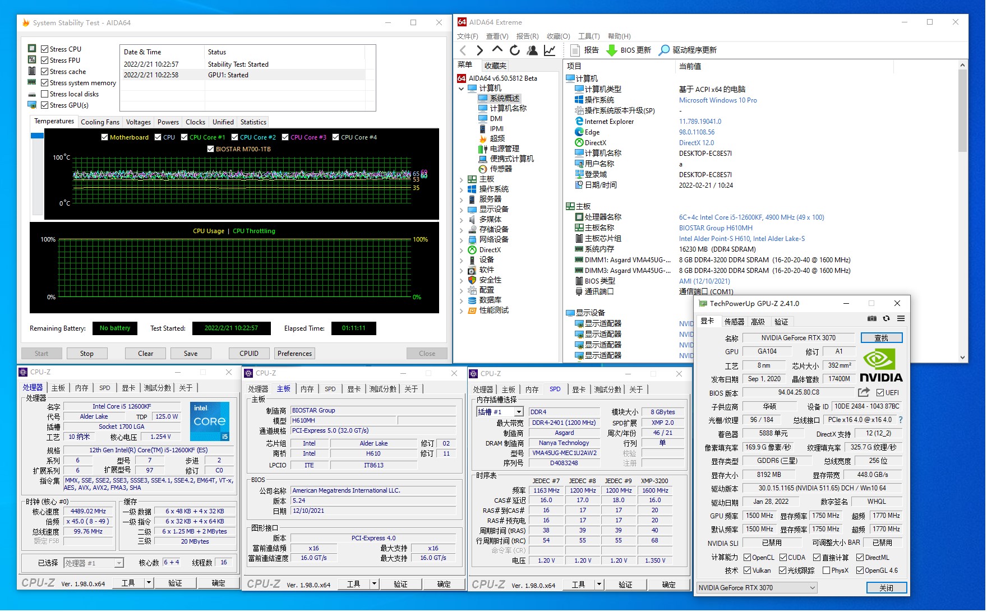Open the 传感器 tab in GPU-Z

(734, 322)
